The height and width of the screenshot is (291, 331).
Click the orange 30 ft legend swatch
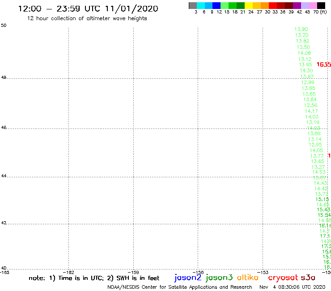click(x=265, y=5)
